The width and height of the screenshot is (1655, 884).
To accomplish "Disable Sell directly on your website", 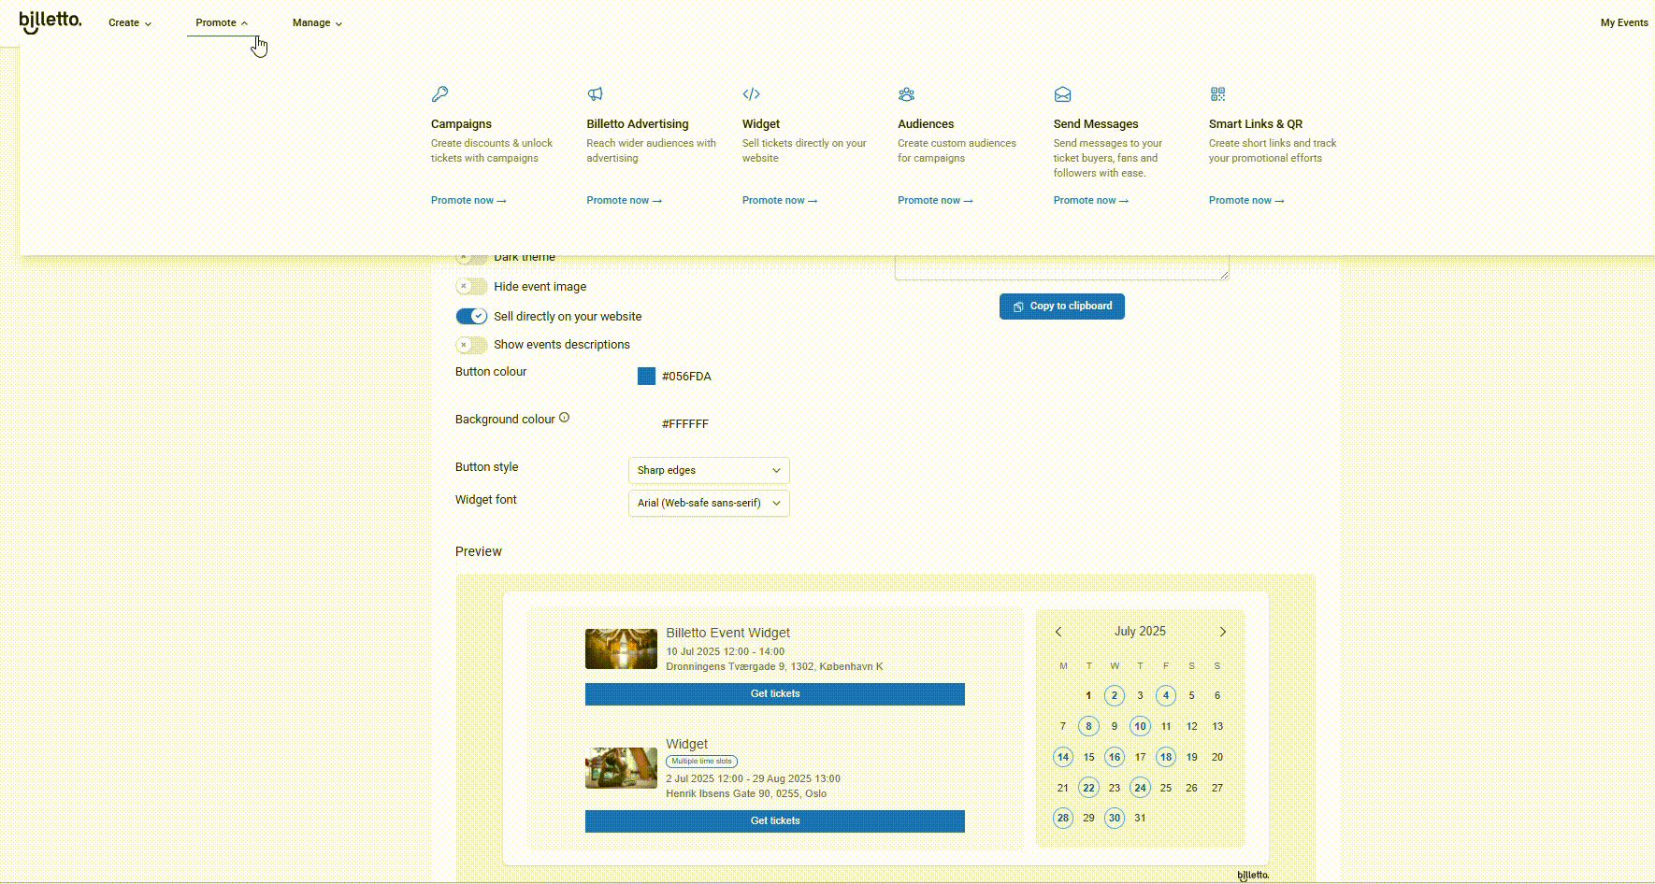I will pos(471,316).
